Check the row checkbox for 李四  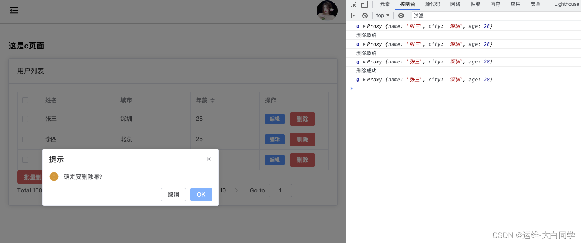click(x=25, y=139)
